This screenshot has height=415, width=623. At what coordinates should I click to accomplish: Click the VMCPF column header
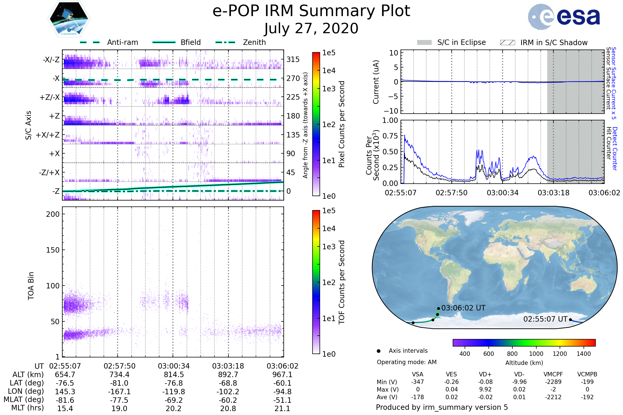[x=553, y=374]
